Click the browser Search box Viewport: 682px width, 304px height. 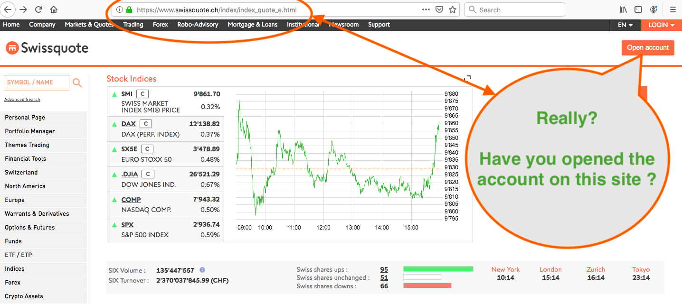(x=515, y=9)
